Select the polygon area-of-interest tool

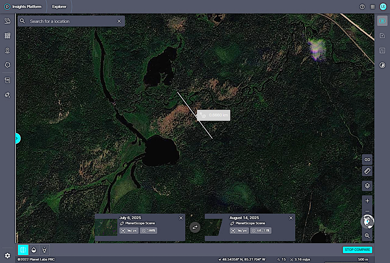pos(8,65)
